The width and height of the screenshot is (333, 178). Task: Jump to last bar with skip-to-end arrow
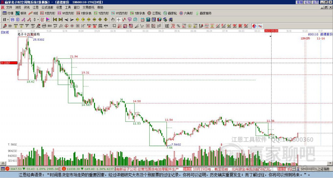click(x=60, y=19)
